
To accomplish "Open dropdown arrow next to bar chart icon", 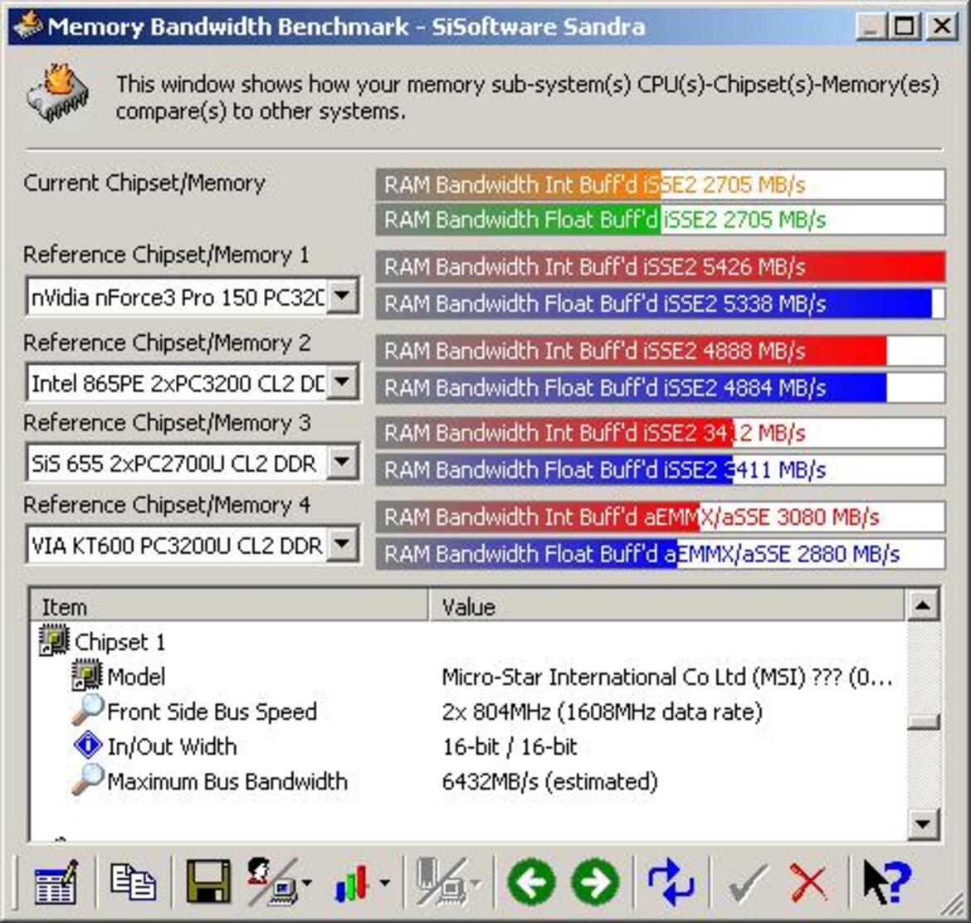I will pyautogui.click(x=384, y=882).
